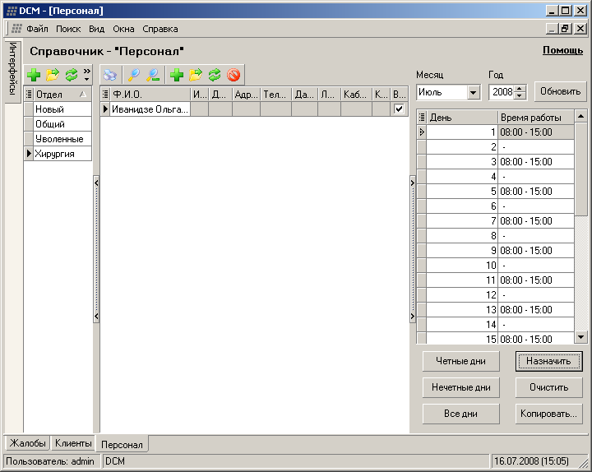The width and height of the screenshot is (592, 472).
Task: Expand left toolbar overflow chevron
Action: 87,74
